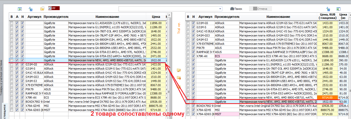Click orange 9714.00 price cell in right table
351x119 pixels.
[x=327, y=98]
